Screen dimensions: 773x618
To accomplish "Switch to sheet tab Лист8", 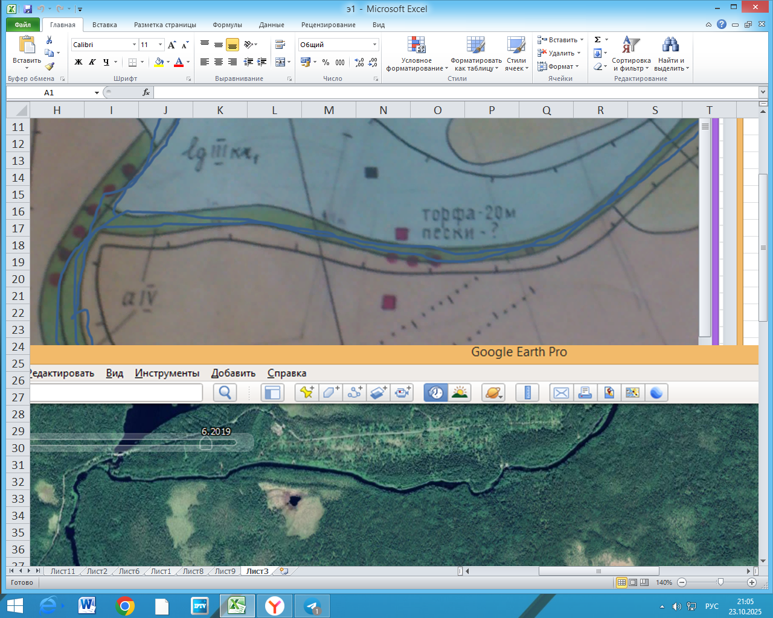I will [x=193, y=571].
